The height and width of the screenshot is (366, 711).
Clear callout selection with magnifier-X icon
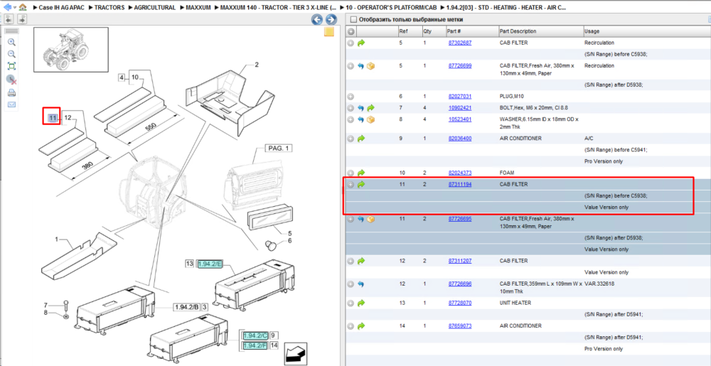[x=12, y=80]
